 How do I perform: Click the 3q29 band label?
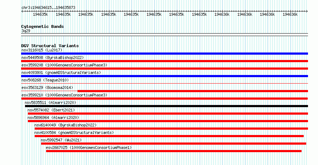tap(26, 31)
